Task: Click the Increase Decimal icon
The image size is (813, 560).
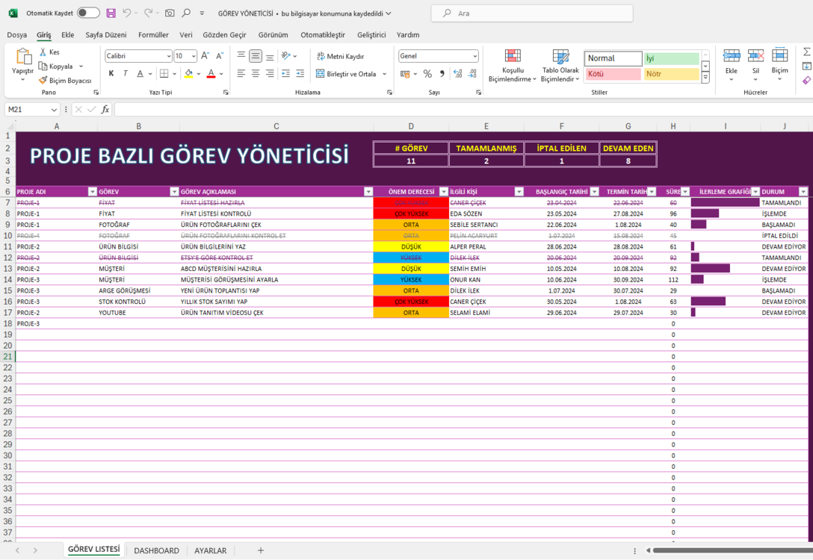Action: coord(458,74)
